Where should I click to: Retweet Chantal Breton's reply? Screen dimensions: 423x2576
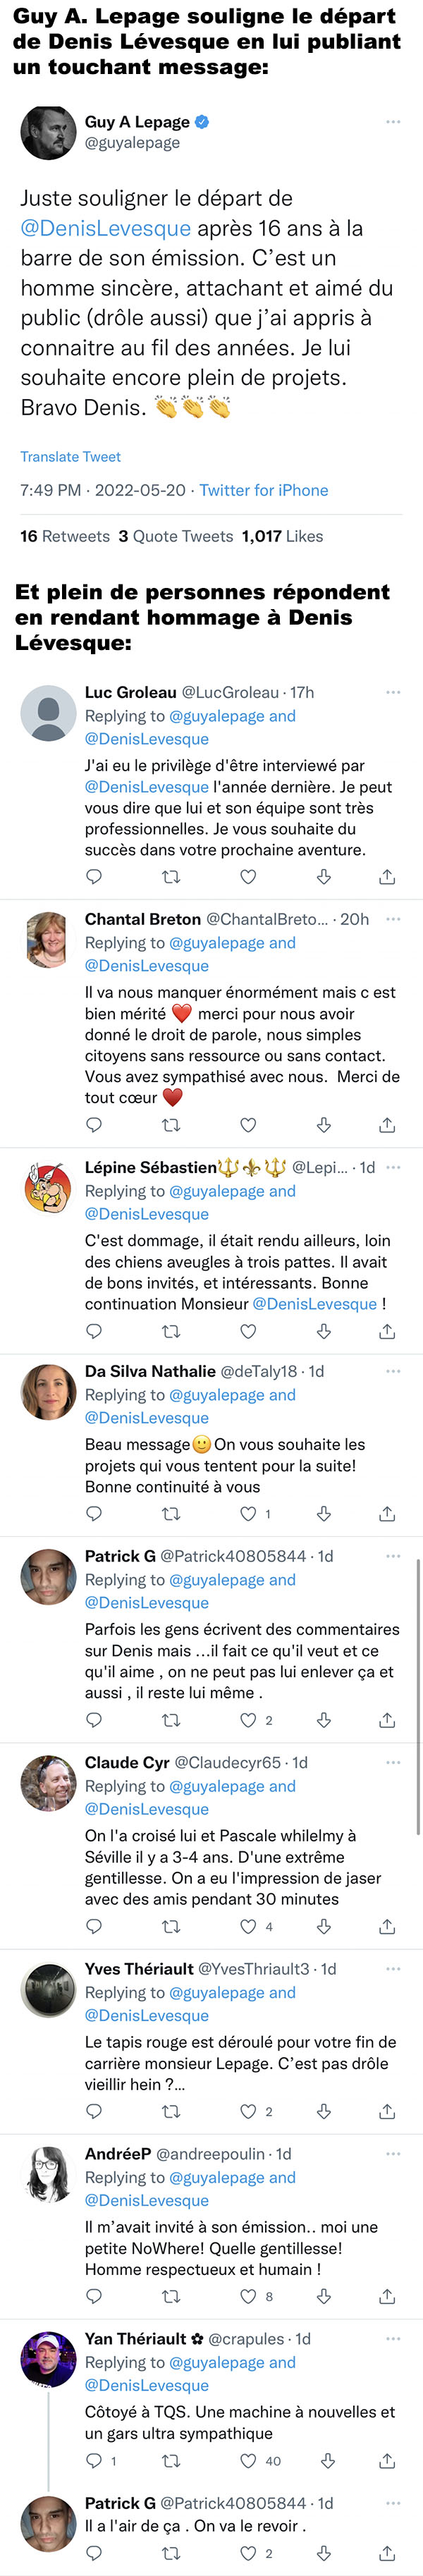(x=171, y=1125)
